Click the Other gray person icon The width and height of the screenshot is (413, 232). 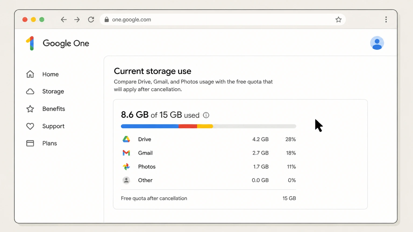click(126, 180)
